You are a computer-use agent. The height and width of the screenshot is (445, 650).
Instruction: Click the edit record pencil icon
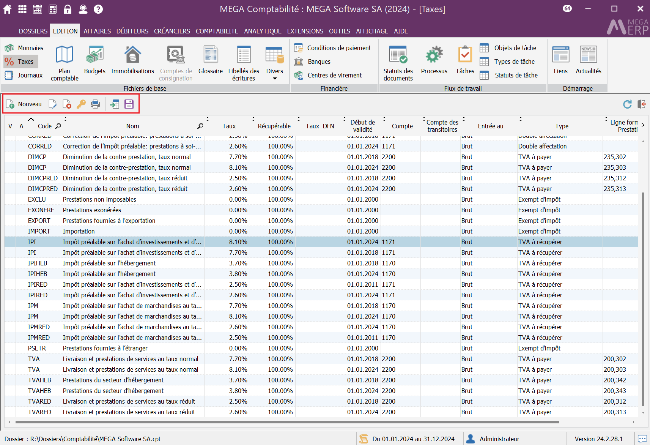53,104
